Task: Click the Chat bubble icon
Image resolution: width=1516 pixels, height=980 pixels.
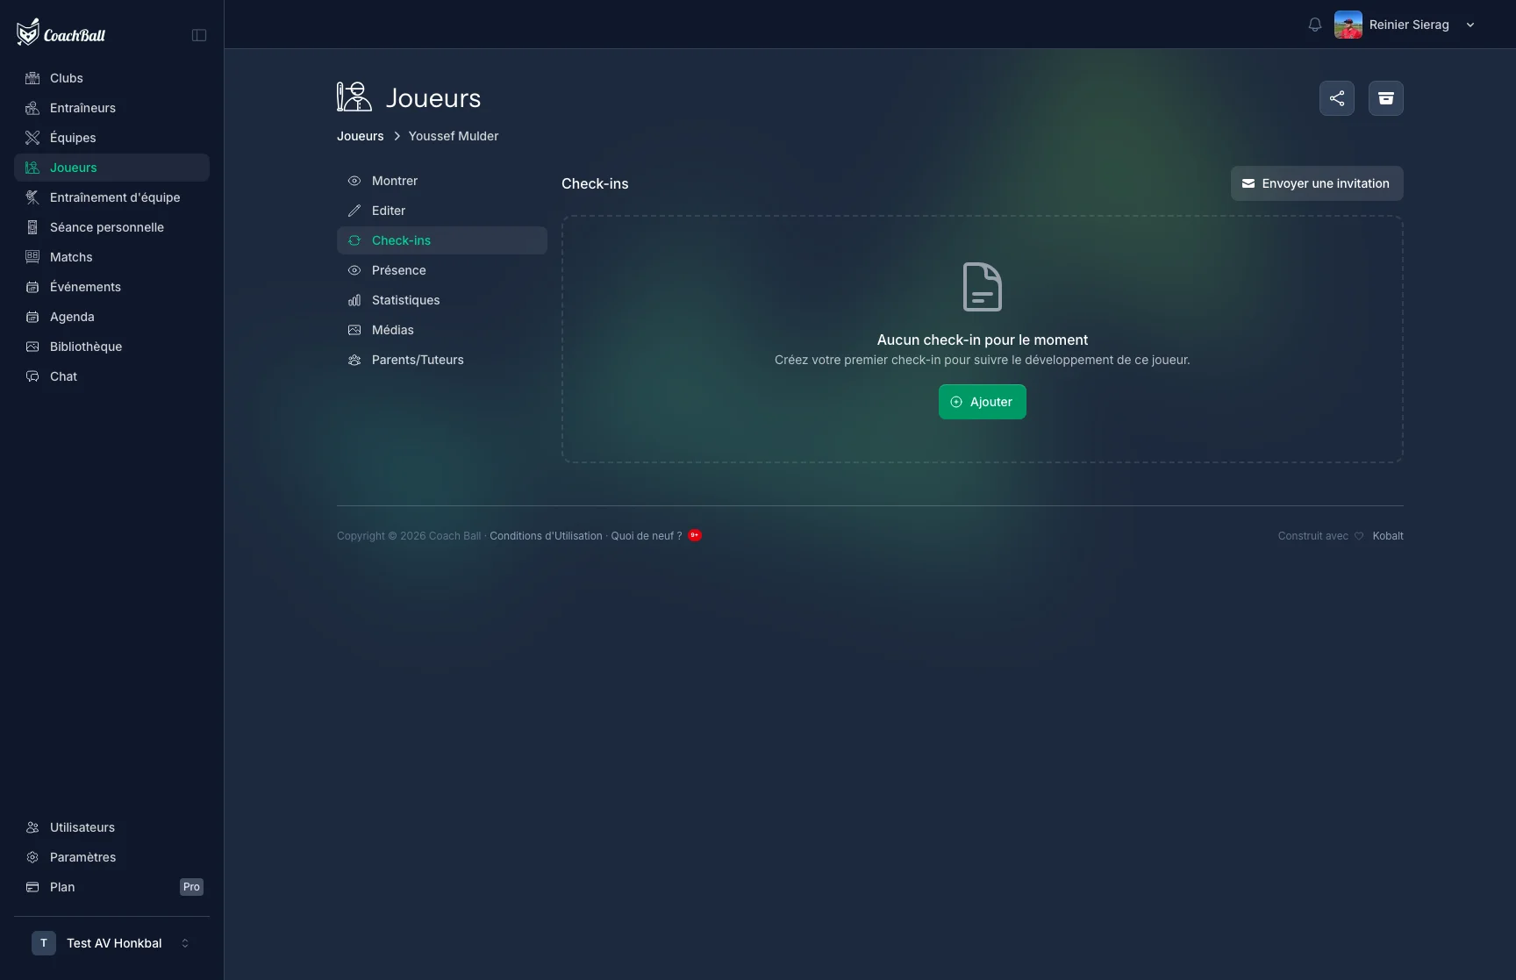Action: (32, 376)
